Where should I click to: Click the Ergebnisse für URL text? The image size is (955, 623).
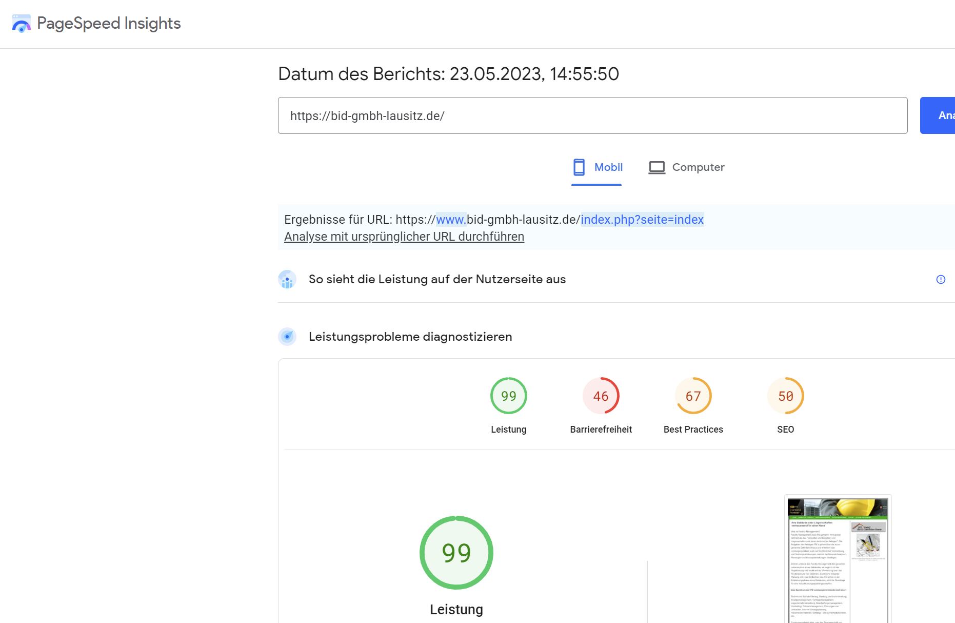(x=494, y=220)
